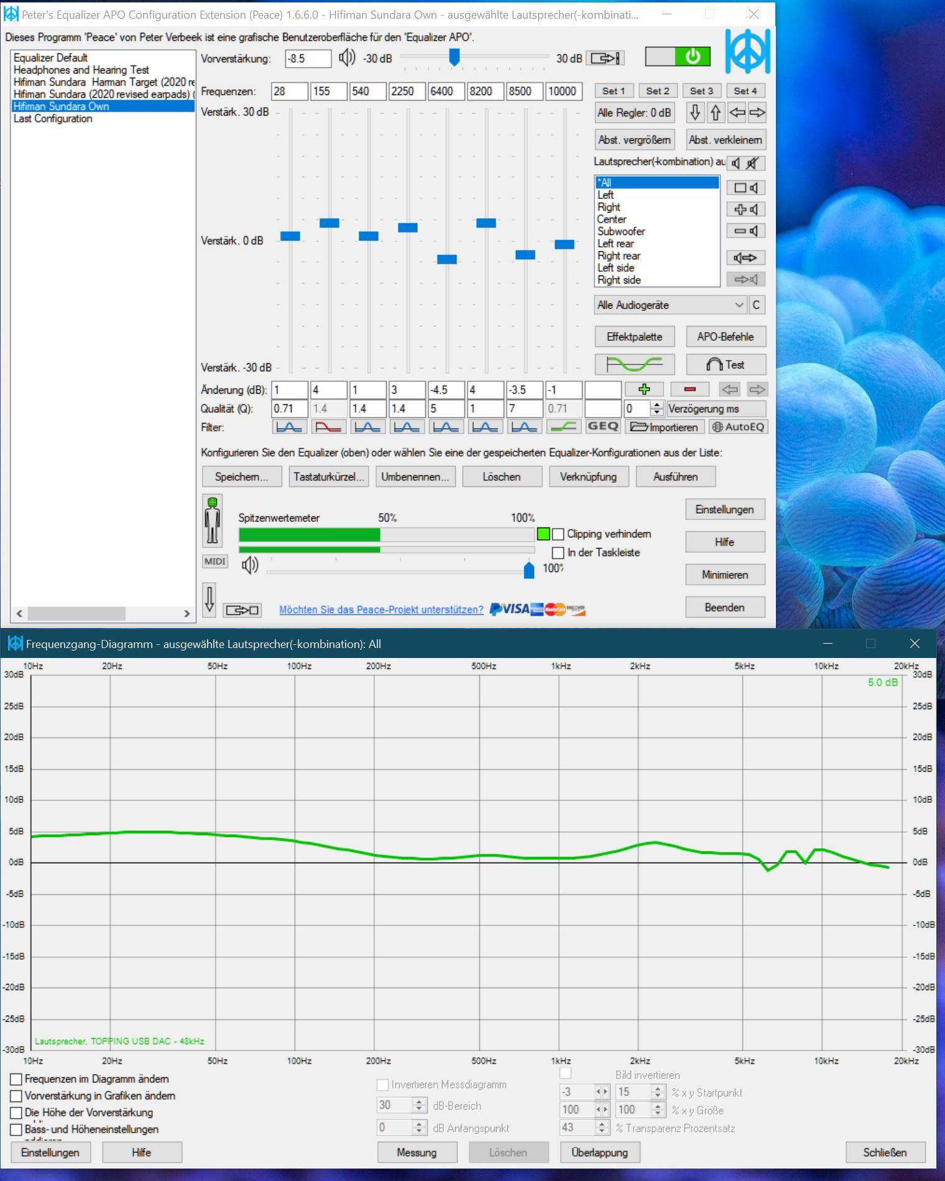This screenshot has height=1181, width=945.
Task: Open the MIDI button
Action: point(215,562)
